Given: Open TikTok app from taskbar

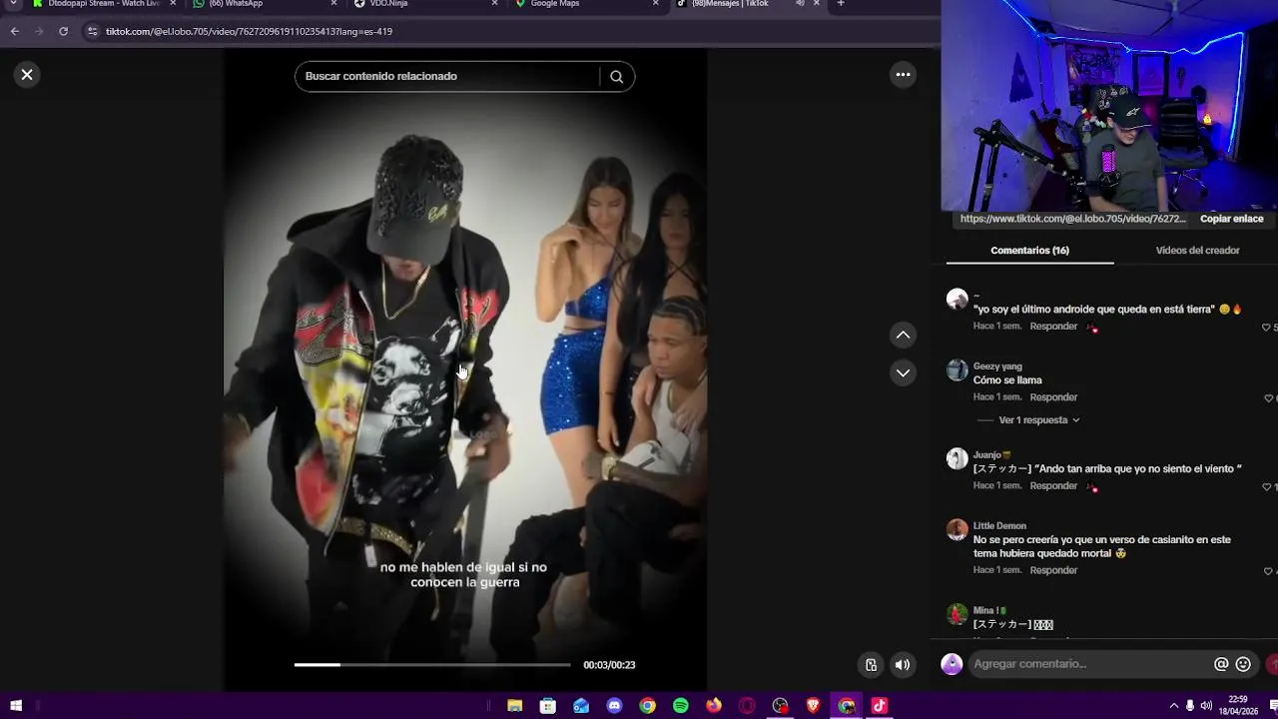Looking at the screenshot, I should tap(879, 706).
